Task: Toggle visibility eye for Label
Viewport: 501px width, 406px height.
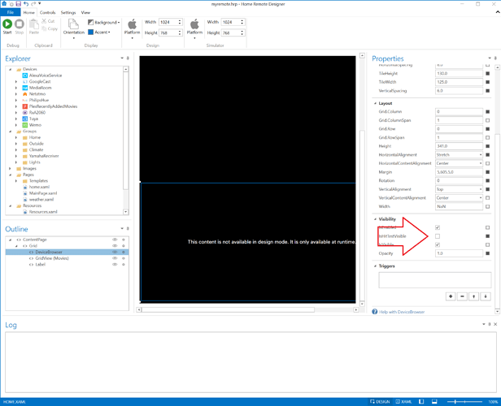Action: click(x=115, y=265)
